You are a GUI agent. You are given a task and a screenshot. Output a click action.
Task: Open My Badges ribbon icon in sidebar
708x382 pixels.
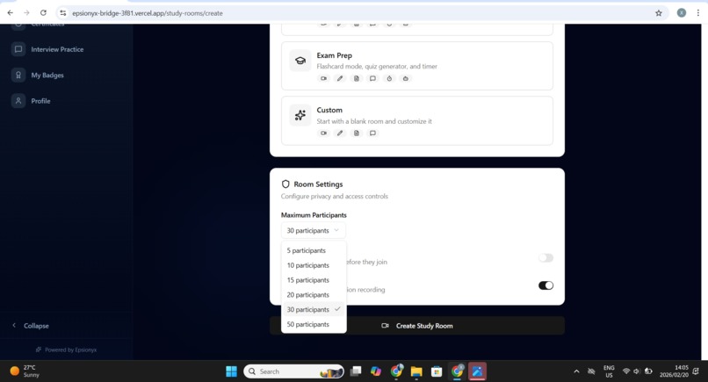tap(18, 75)
